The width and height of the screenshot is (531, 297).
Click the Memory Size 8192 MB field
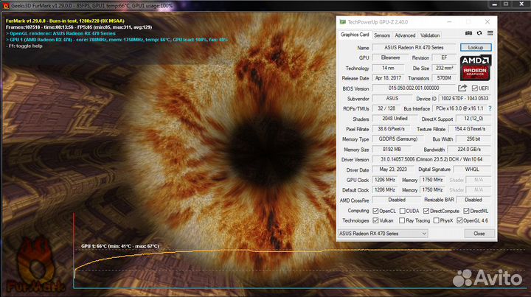392,149
